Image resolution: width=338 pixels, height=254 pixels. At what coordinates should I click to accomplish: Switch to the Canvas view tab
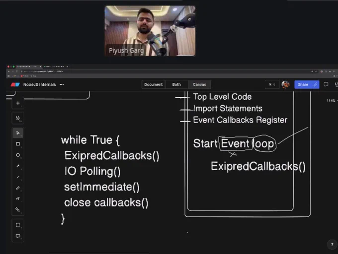(199, 84)
